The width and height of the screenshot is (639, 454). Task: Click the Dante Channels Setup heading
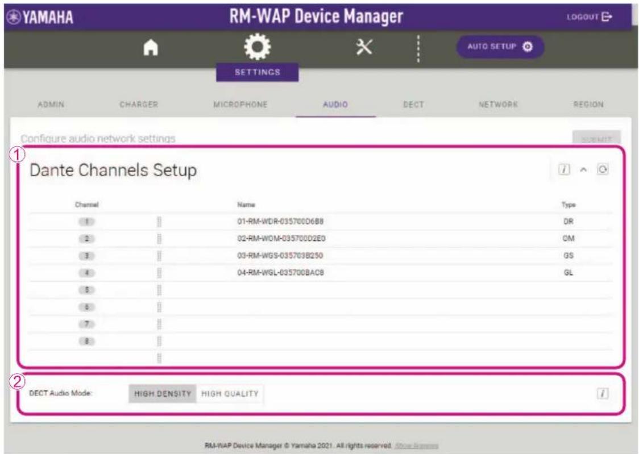tap(113, 170)
